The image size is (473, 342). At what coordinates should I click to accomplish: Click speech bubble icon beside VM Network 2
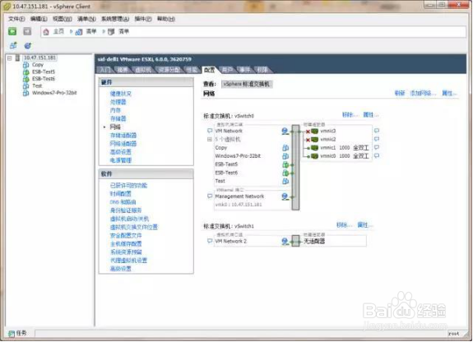point(210,241)
